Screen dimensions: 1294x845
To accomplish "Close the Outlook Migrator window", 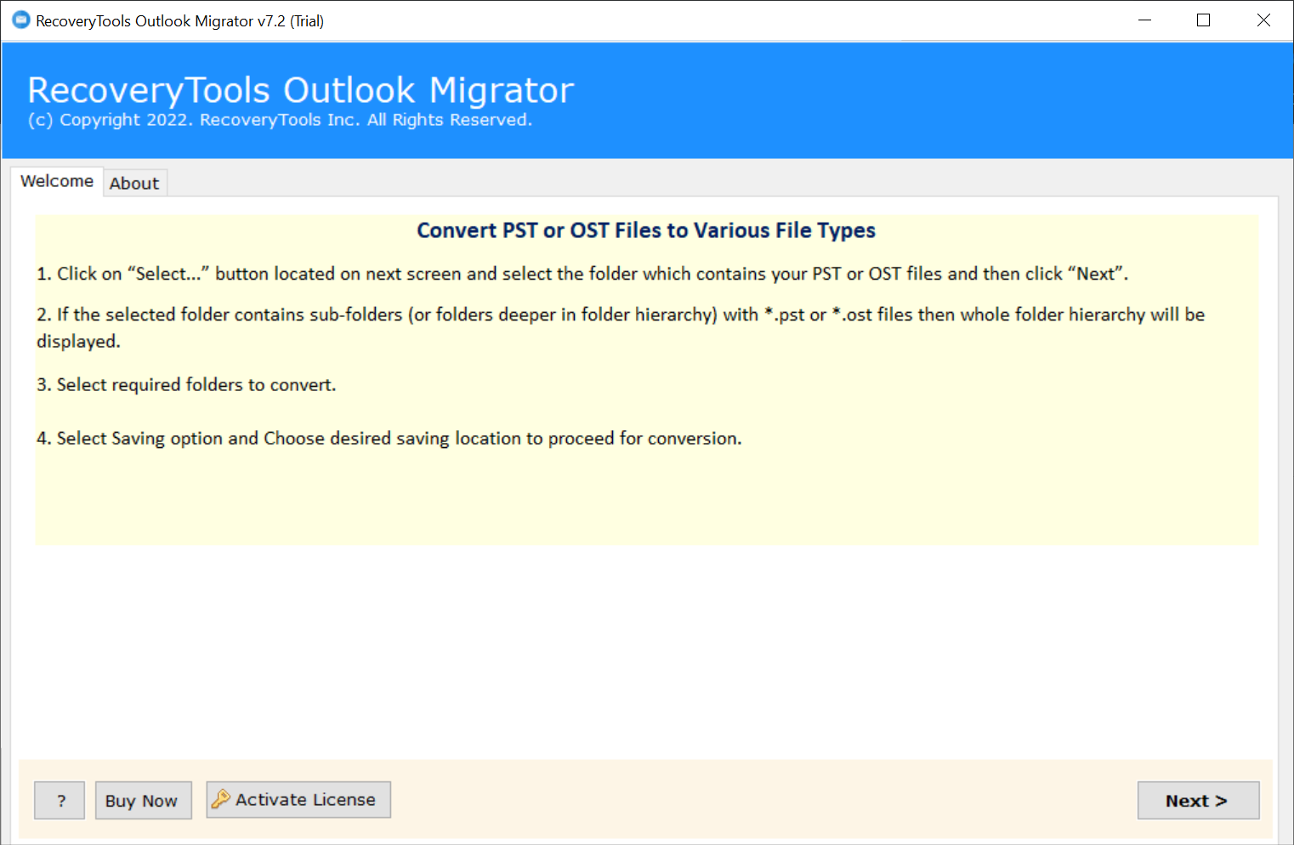I will [1263, 20].
